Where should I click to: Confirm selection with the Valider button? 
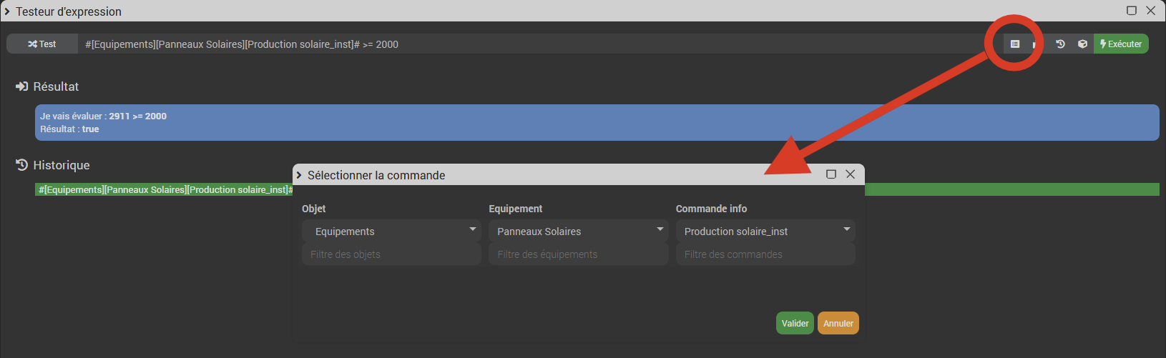click(x=795, y=323)
